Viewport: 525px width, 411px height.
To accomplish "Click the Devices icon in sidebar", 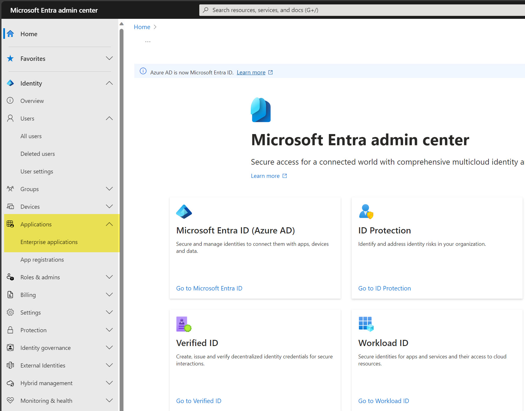I will pos(10,206).
